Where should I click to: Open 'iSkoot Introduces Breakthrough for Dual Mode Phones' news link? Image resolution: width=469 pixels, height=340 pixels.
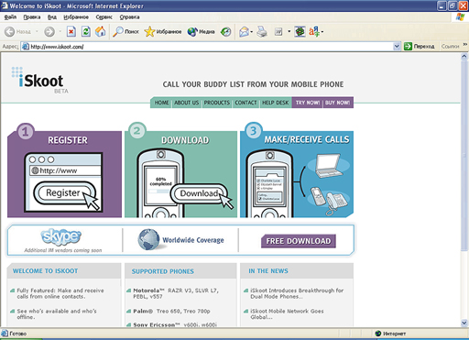tap(297, 293)
